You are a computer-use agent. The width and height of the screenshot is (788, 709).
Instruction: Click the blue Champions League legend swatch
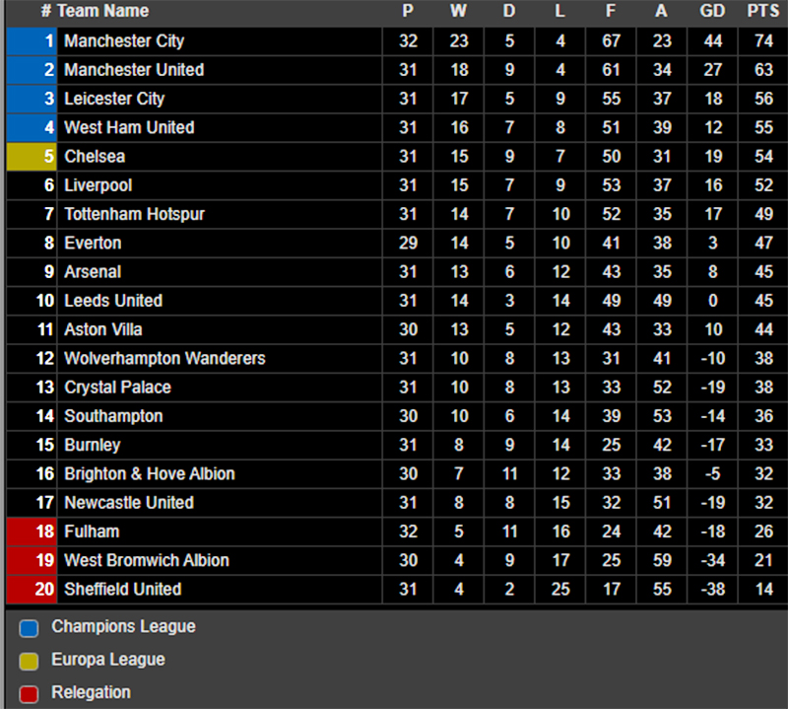tap(29, 628)
